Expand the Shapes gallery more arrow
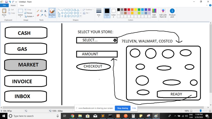The image size is (212, 119). (81, 16)
